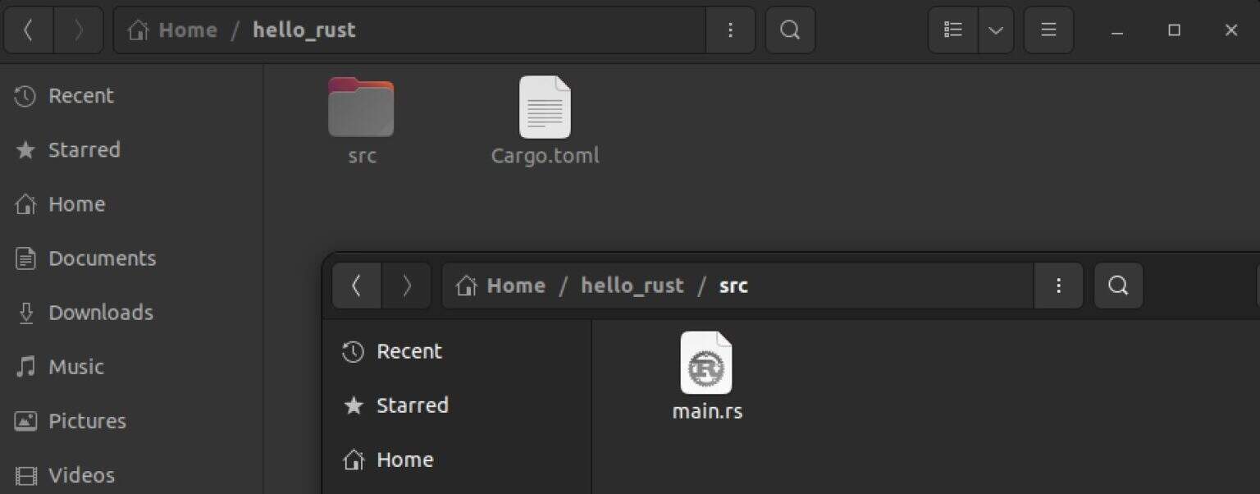
Task: Open Pictures in the left sidebar
Action: [x=87, y=421]
